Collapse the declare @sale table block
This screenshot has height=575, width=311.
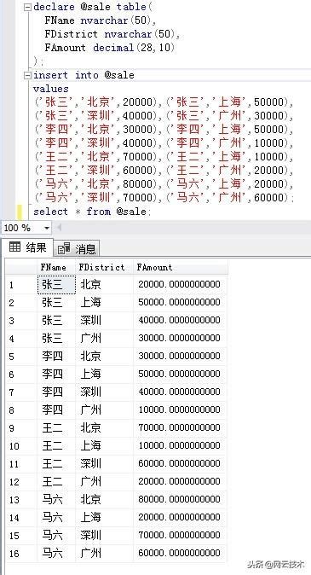(x=28, y=8)
